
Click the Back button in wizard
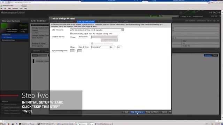tap(125, 112)
